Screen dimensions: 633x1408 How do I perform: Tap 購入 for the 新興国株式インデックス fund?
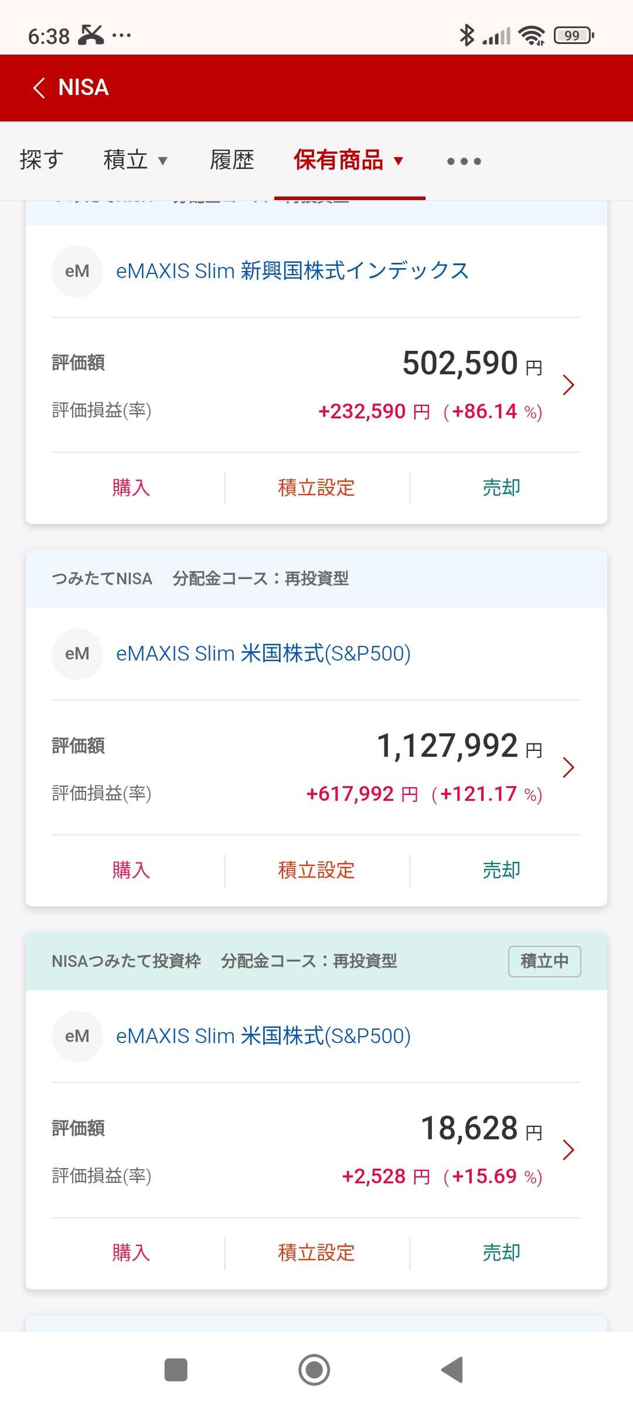pos(131,488)
